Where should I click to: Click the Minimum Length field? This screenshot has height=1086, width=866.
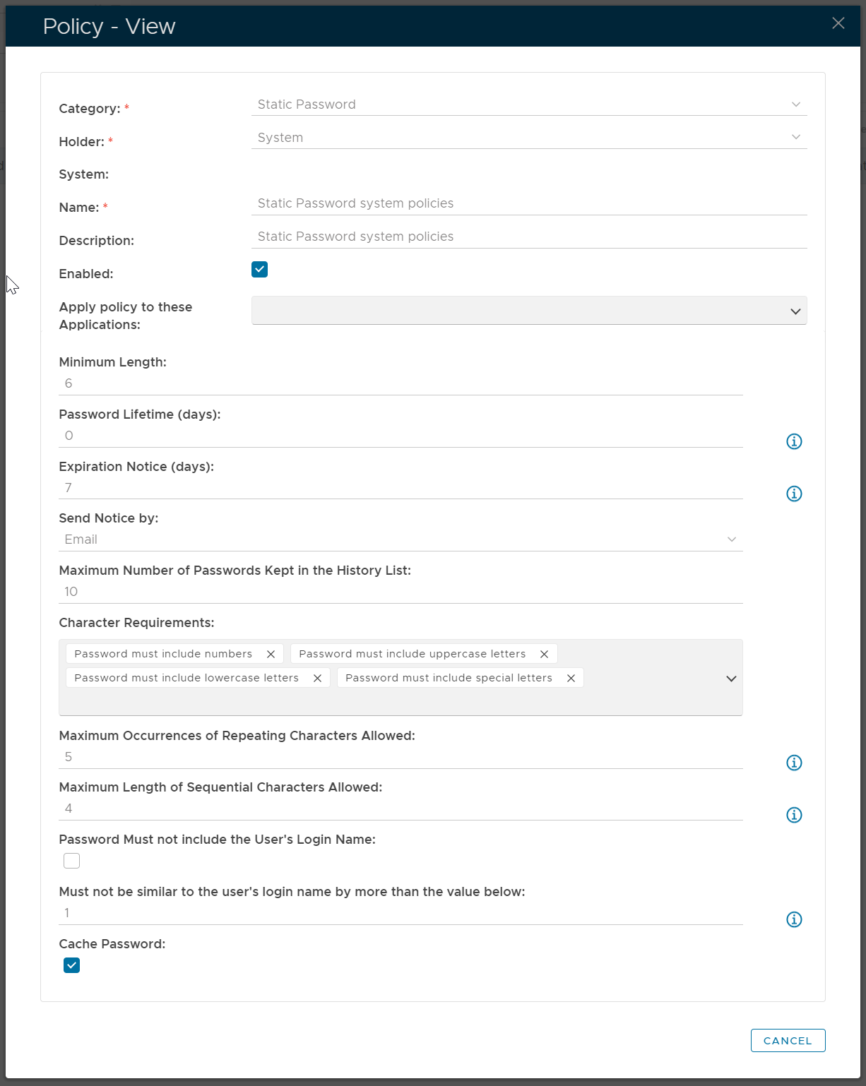(400, 383)
